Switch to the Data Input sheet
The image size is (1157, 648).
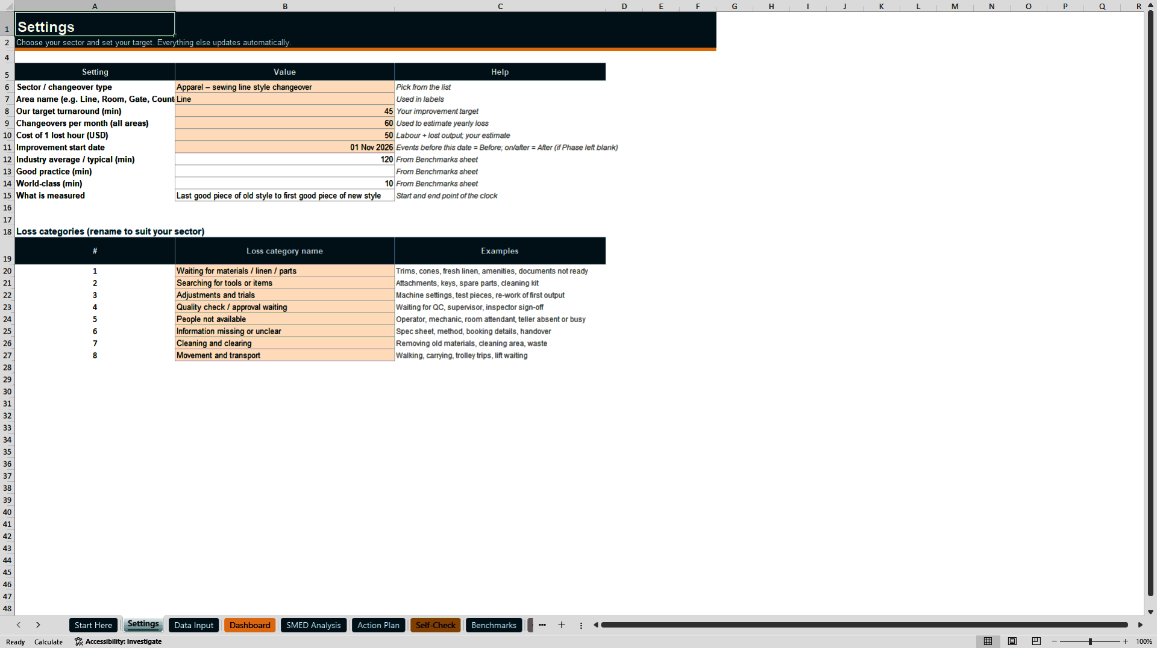193,625
